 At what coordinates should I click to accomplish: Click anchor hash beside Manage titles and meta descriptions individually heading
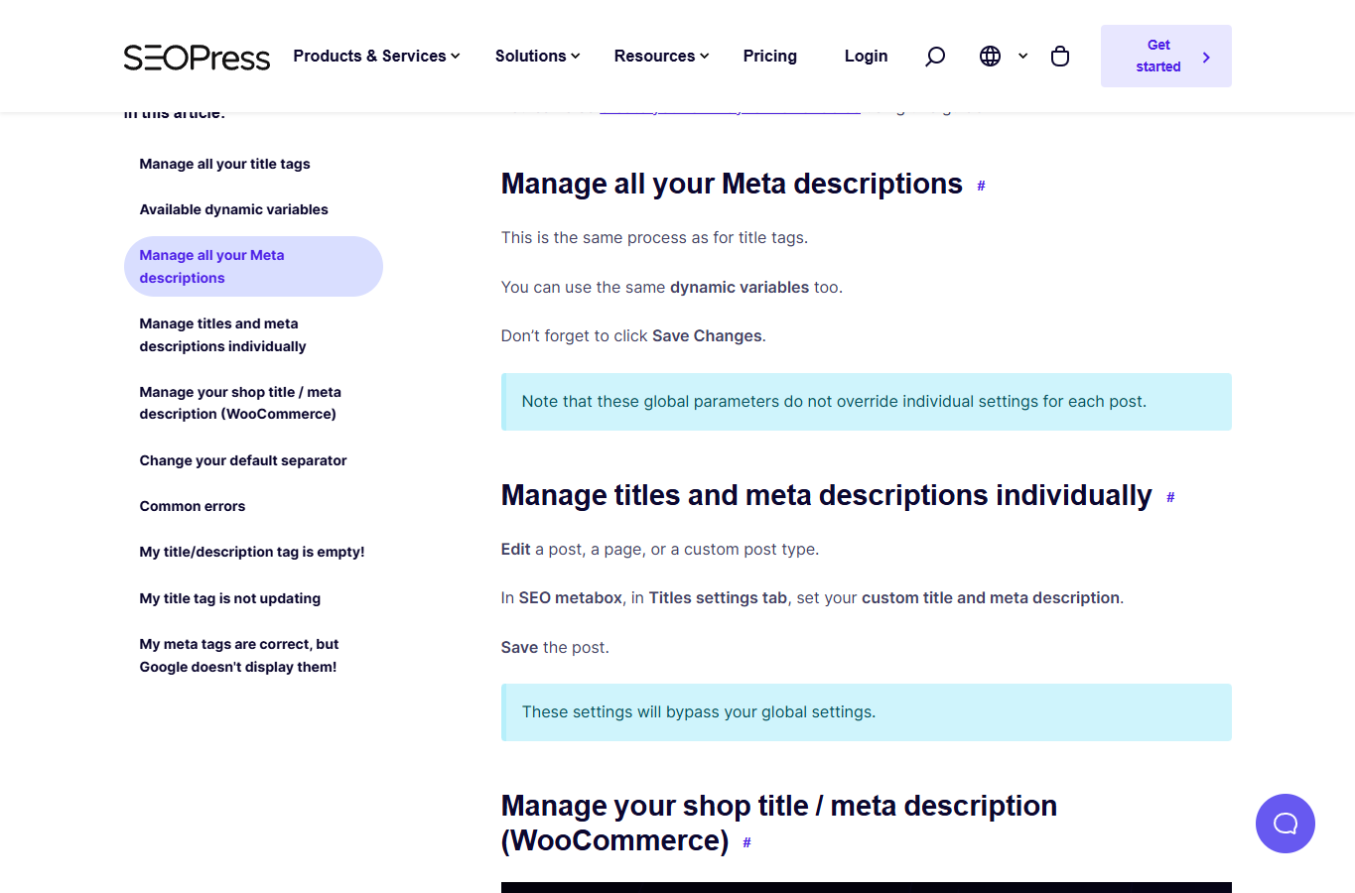click(x=1170, y=497)
